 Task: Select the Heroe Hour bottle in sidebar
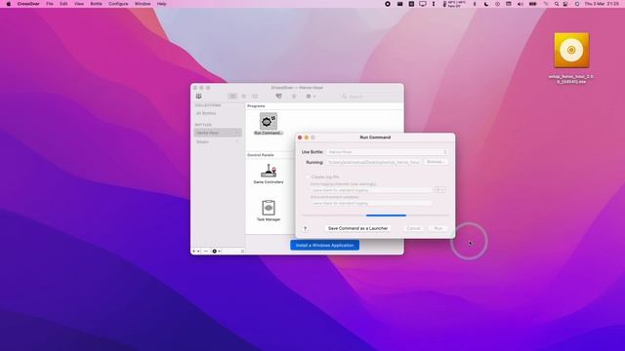pyautogui.click(x=218, y=133)
